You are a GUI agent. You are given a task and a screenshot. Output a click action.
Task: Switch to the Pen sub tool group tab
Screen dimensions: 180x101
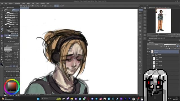pyautogui.click(x=8, y=10)
